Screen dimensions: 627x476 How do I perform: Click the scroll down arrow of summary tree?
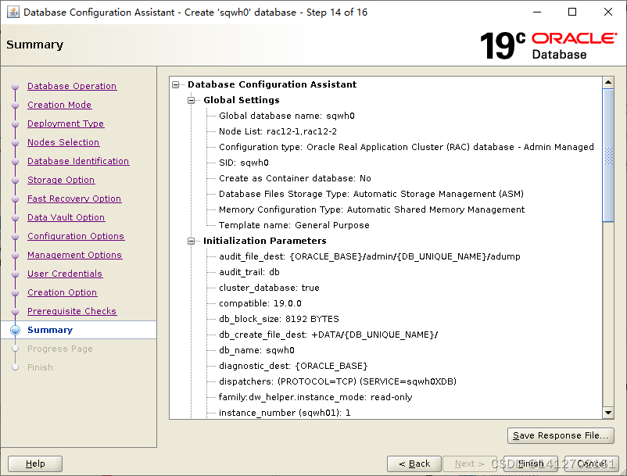(x=608, y=413)
